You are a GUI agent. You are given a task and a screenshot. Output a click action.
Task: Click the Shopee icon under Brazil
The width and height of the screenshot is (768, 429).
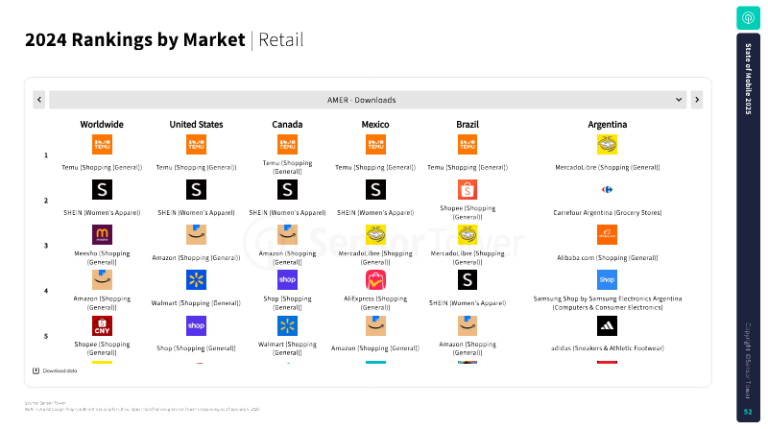(468, 189)
